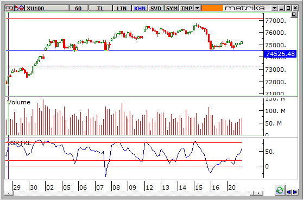Click the 29 date label
303x200 pixels.
click(17, 187)
